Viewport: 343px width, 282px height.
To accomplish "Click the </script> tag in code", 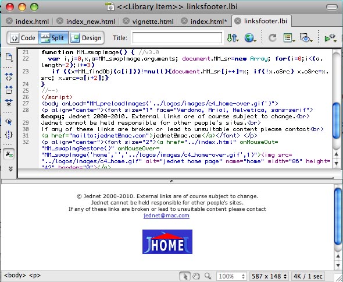I will (x=57, y=97).
